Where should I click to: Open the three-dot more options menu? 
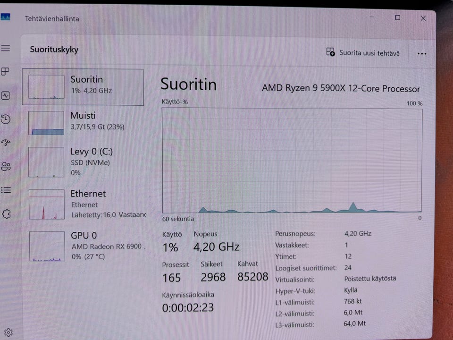tap(422, 53)
